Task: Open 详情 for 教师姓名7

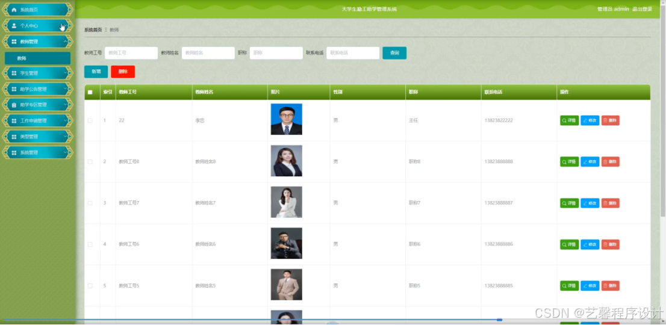Action: pyautogui.click(x=569, y=203)
